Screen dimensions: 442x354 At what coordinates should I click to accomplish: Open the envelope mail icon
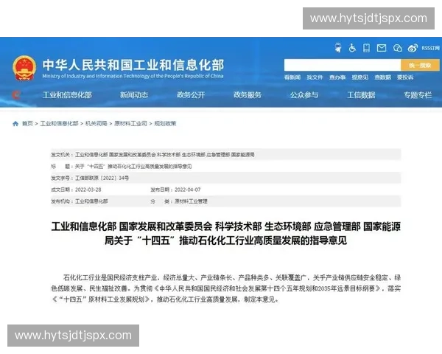click(x=382, y=48)
